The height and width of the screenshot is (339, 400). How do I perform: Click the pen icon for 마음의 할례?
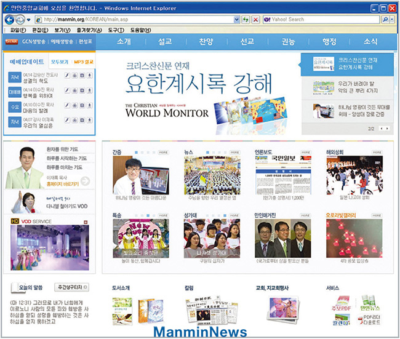[x=67, y=105]
